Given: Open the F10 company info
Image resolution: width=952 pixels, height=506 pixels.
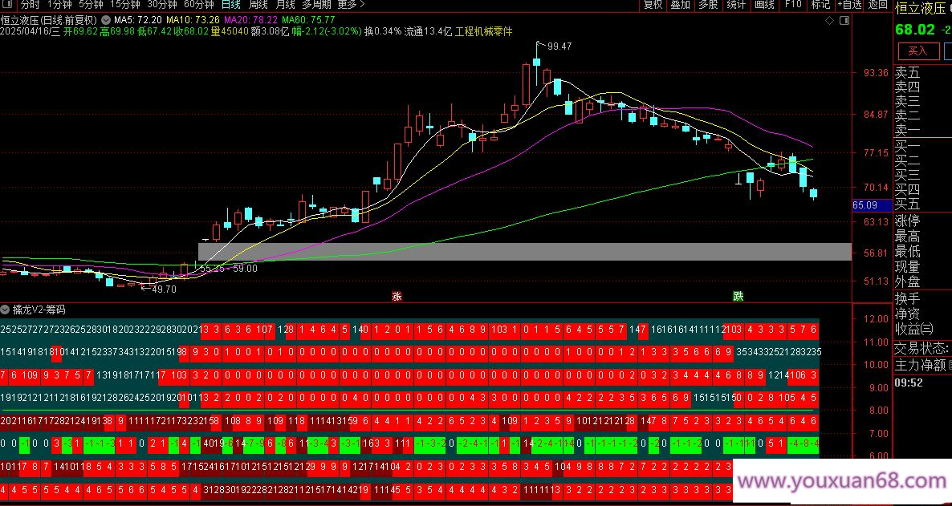Looking at the screenshot, I should point(793,5).
